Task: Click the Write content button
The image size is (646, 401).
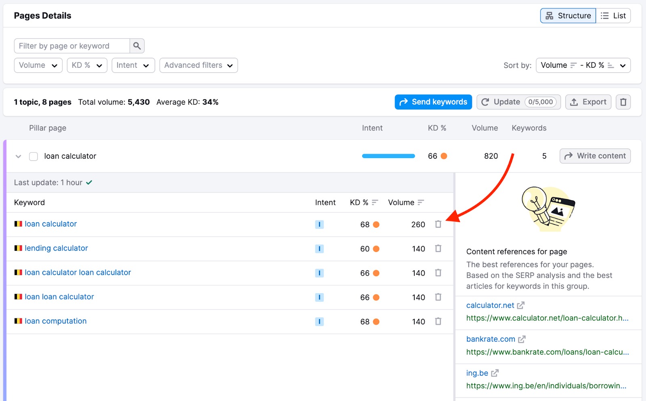Action: pos(595,156)
